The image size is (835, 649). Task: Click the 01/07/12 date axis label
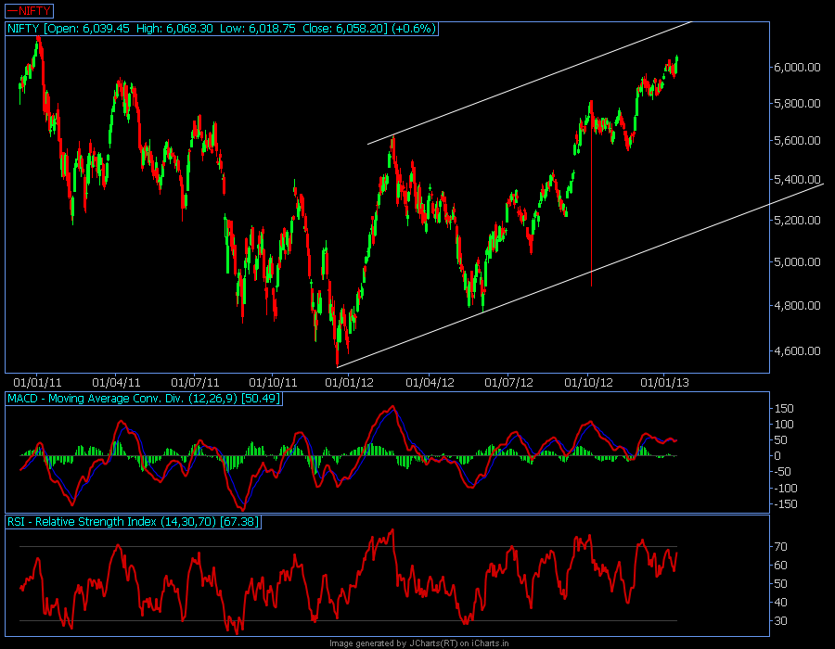[x=508, y=383]
